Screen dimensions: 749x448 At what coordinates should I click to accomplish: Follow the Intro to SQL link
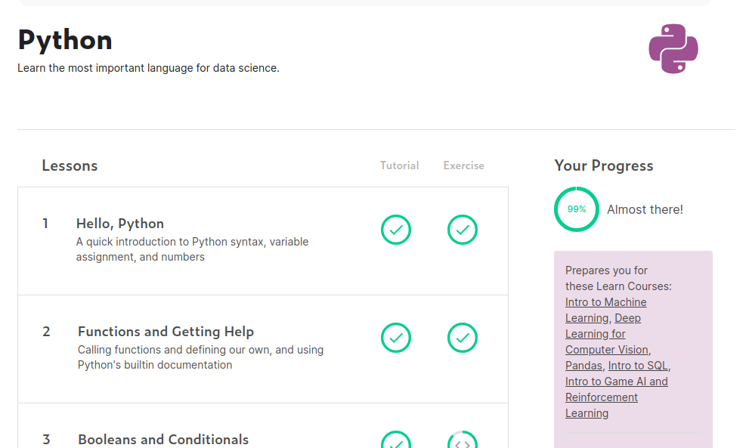tap(638, 366)
